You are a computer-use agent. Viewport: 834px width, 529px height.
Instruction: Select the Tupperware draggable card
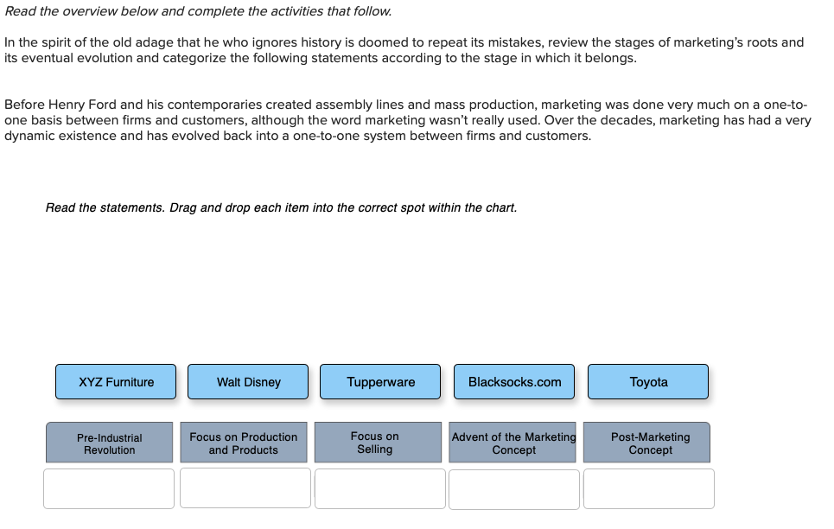[380, 381]
